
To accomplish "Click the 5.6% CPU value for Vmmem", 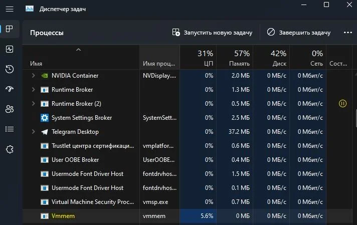I will 207,216.
